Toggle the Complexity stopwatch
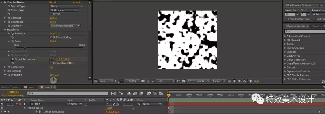This screenshot has width=325, height=114. click(x=9, y=67)
